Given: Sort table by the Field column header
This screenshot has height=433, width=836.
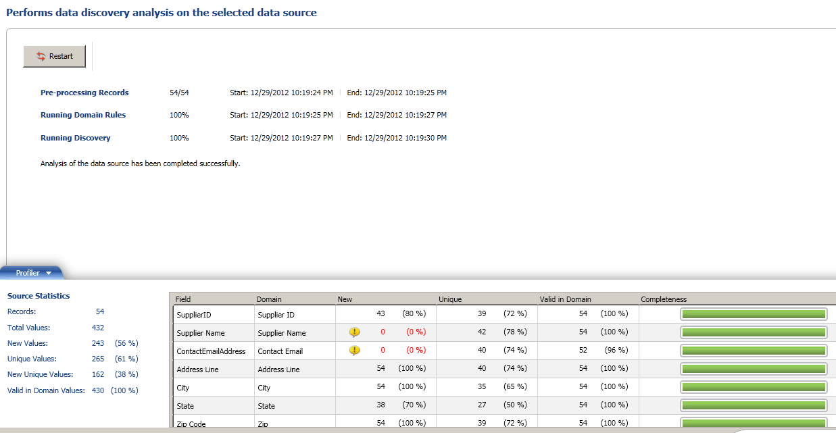Looking at the screenshot, I should [182, 299].
